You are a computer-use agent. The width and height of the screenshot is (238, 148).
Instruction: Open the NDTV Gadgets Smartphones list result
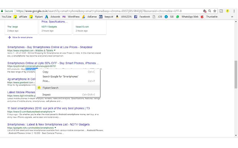click(x=48, y=124)
